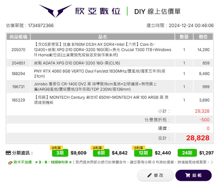This screenshot has height=191, width=220.
Task: Click price 3,690
Action: click(204, 100)
